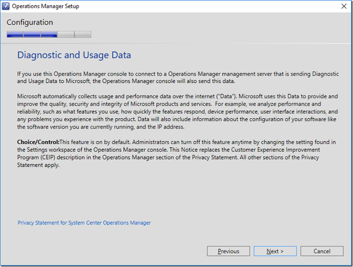
Task: Cancel the setup wizard
Action: click(x=322, y=251)
